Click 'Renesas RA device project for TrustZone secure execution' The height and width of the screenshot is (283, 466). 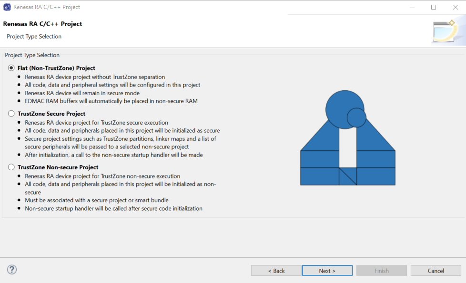point(96,123)
